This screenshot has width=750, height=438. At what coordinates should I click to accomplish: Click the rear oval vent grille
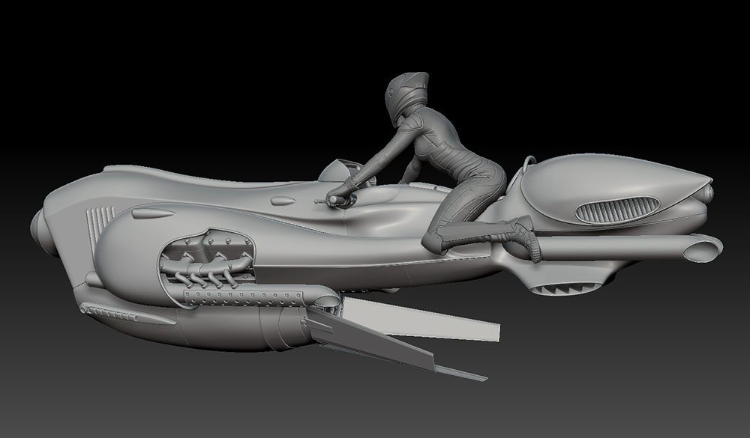click(x=616, y=209)
